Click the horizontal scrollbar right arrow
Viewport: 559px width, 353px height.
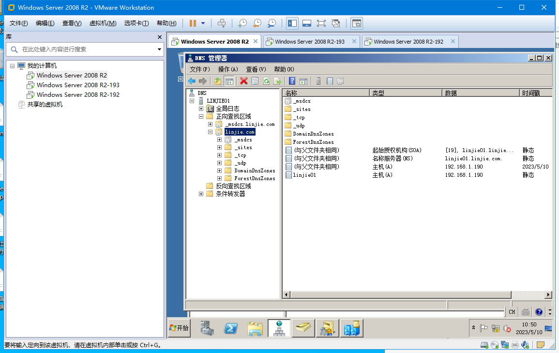click(x=548, y=294)
